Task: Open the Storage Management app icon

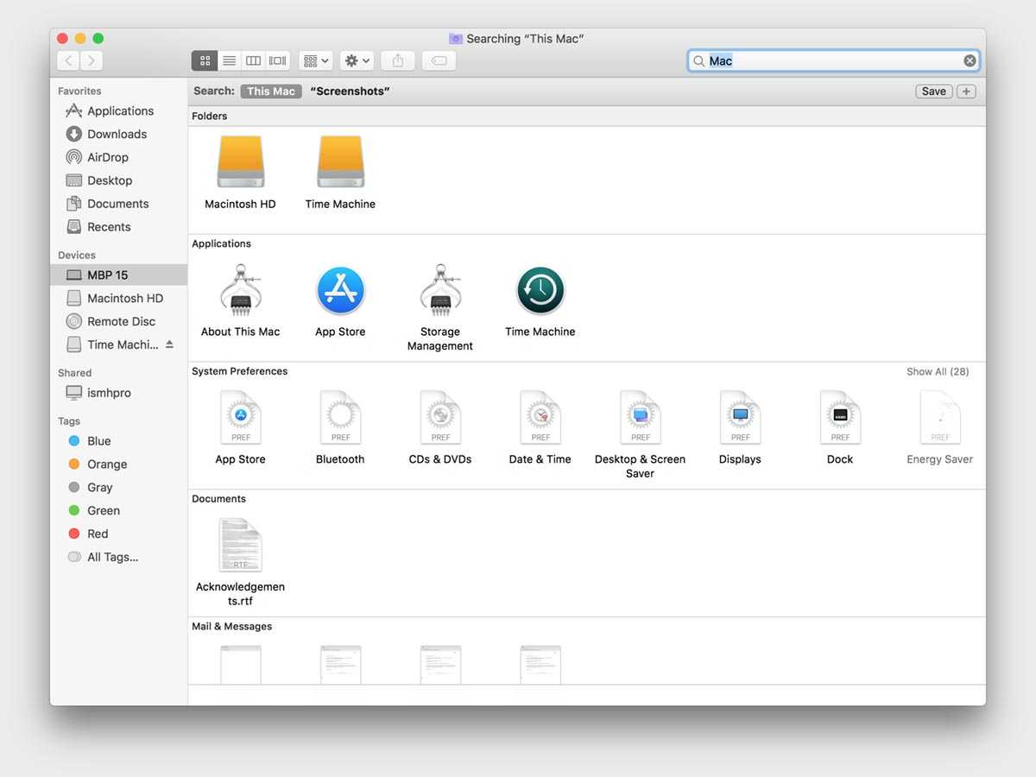Action: coord(439,292)
